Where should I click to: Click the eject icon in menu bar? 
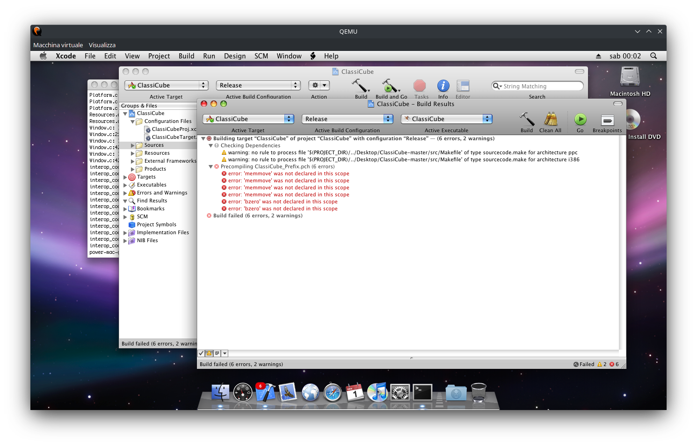click(598, 56)
